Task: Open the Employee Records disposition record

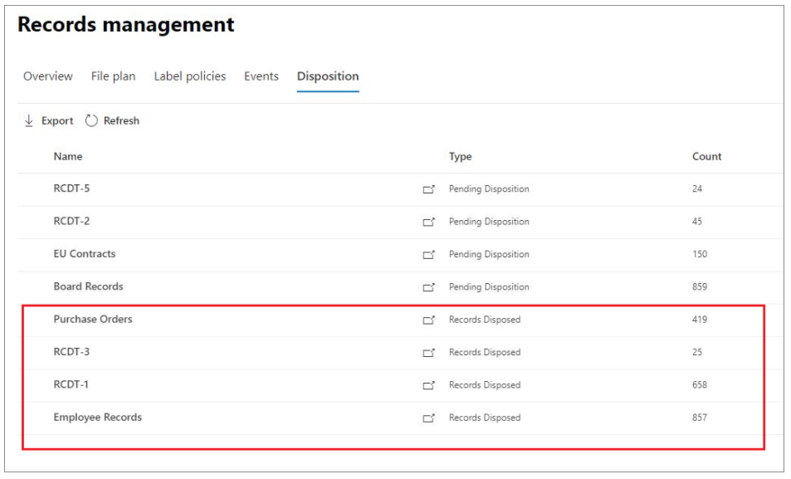Action: click(97, 418)
